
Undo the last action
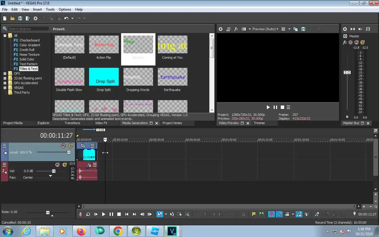66,18
